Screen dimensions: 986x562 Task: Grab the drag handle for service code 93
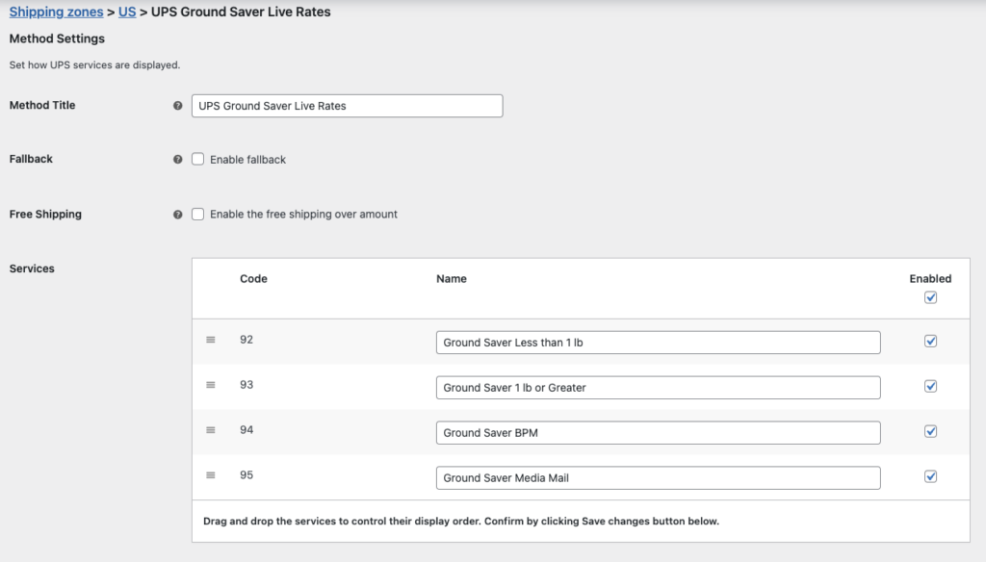(211, 385)
